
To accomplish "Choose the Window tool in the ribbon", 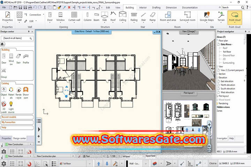I will point(60,17).
